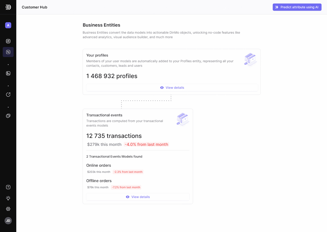The width and height of the screenshot is (327, 232).
Task: Click the 1 468 932 profiles count
Action: [x=112, y=76]
